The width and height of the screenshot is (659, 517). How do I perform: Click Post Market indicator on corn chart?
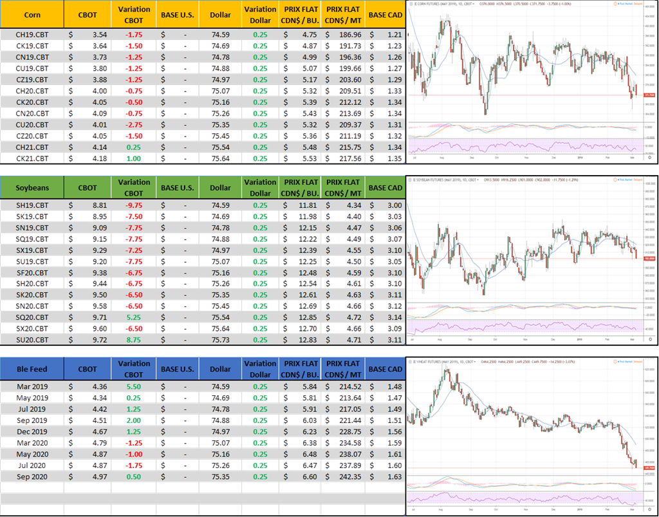620,3
